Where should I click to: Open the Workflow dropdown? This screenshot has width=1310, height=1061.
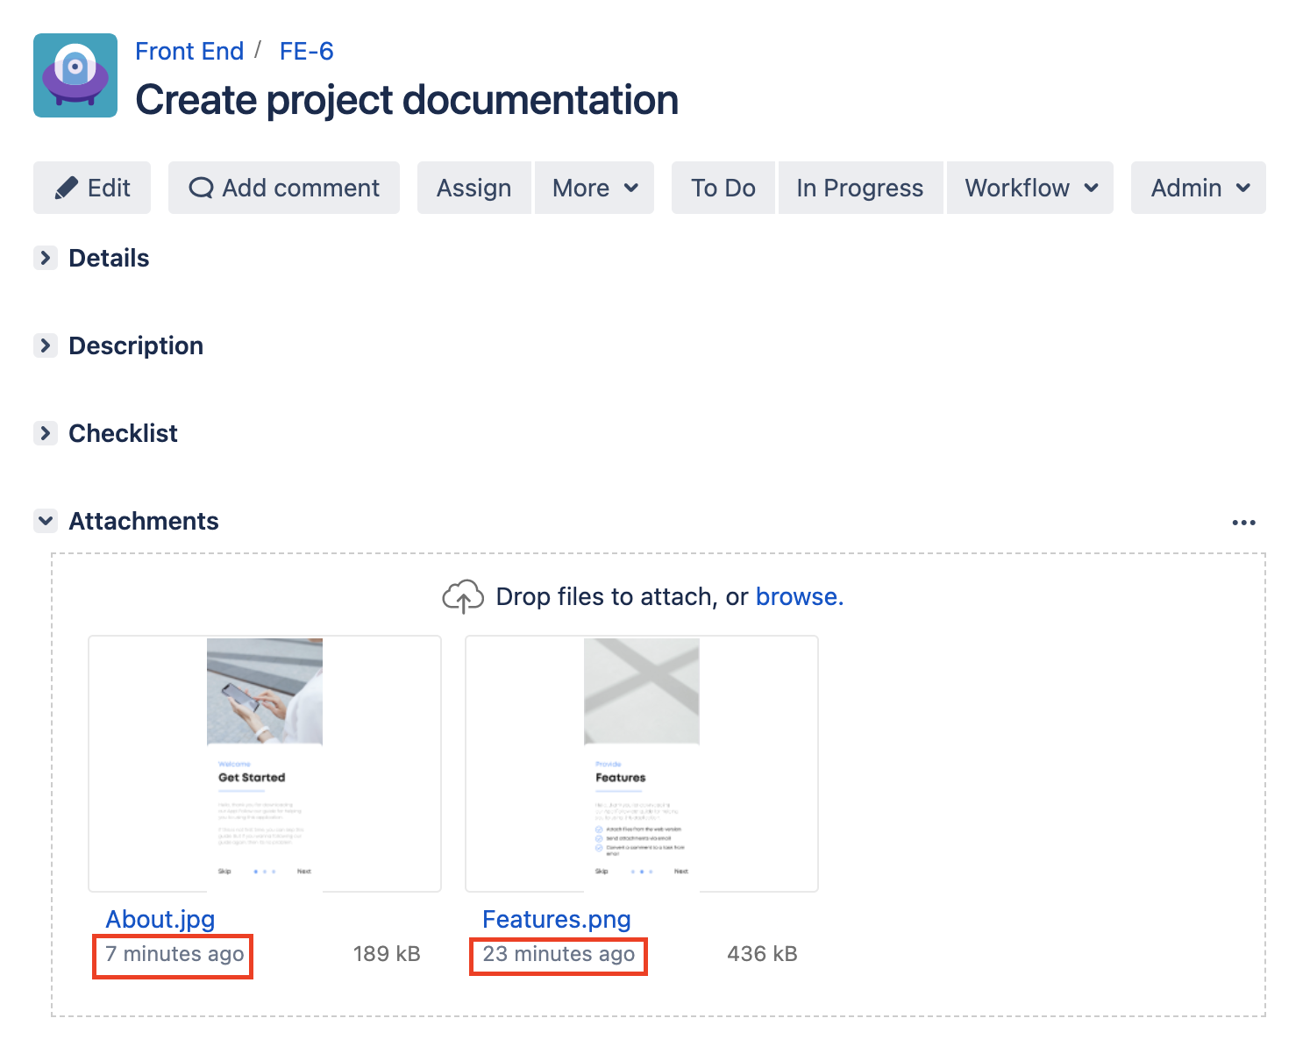coord(1030,188)
